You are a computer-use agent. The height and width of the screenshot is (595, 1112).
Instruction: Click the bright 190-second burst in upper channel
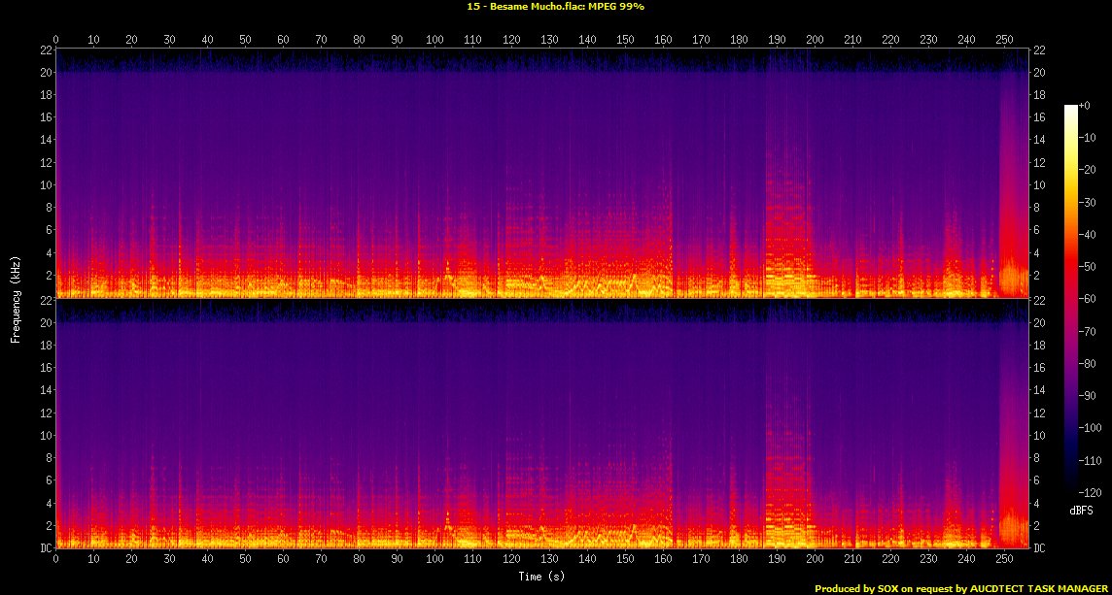click(787, 223)
